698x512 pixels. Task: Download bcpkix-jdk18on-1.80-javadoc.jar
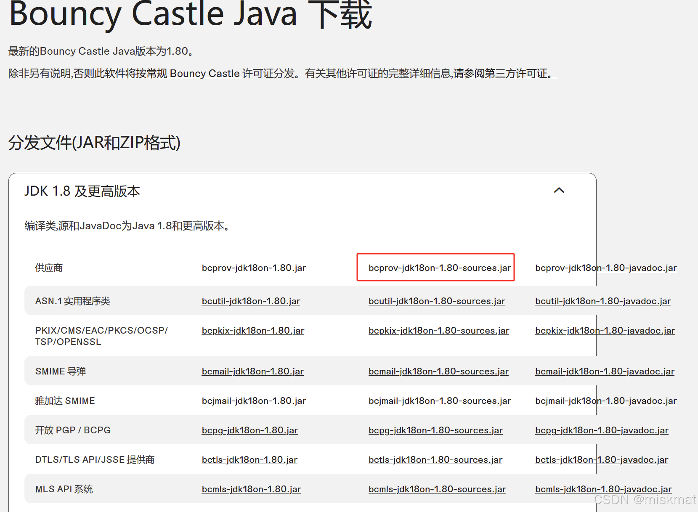[605, 331]
